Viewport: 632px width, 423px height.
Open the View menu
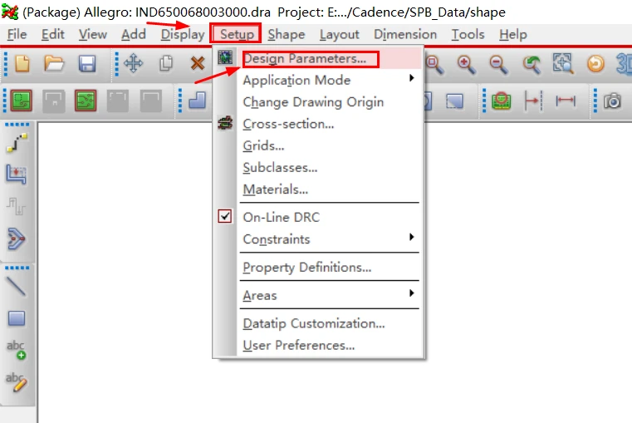pos(93,35)
